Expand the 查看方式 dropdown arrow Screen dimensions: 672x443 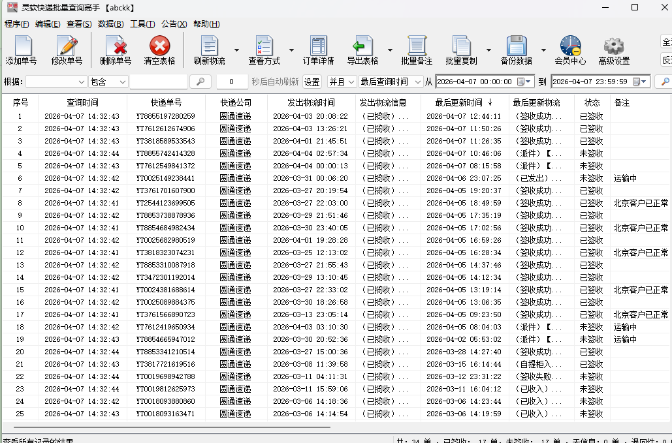coord(291,50)
